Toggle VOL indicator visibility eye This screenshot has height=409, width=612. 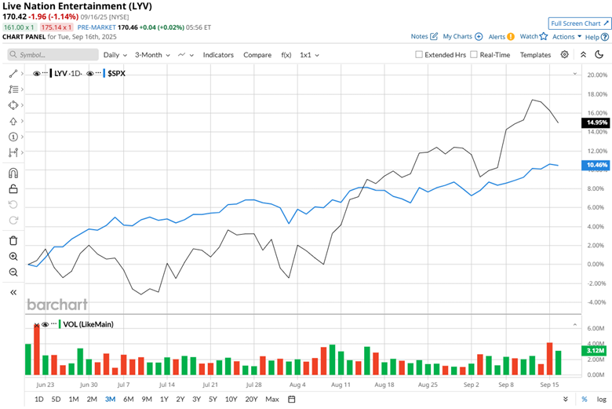pos(45,324)
